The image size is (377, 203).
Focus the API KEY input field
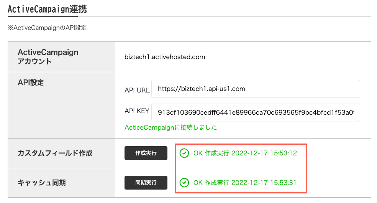point(255,112)
